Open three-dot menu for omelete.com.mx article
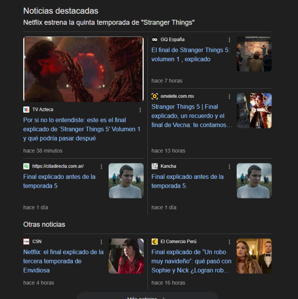This screenshot has height=299, width=298. coord(229,97)
